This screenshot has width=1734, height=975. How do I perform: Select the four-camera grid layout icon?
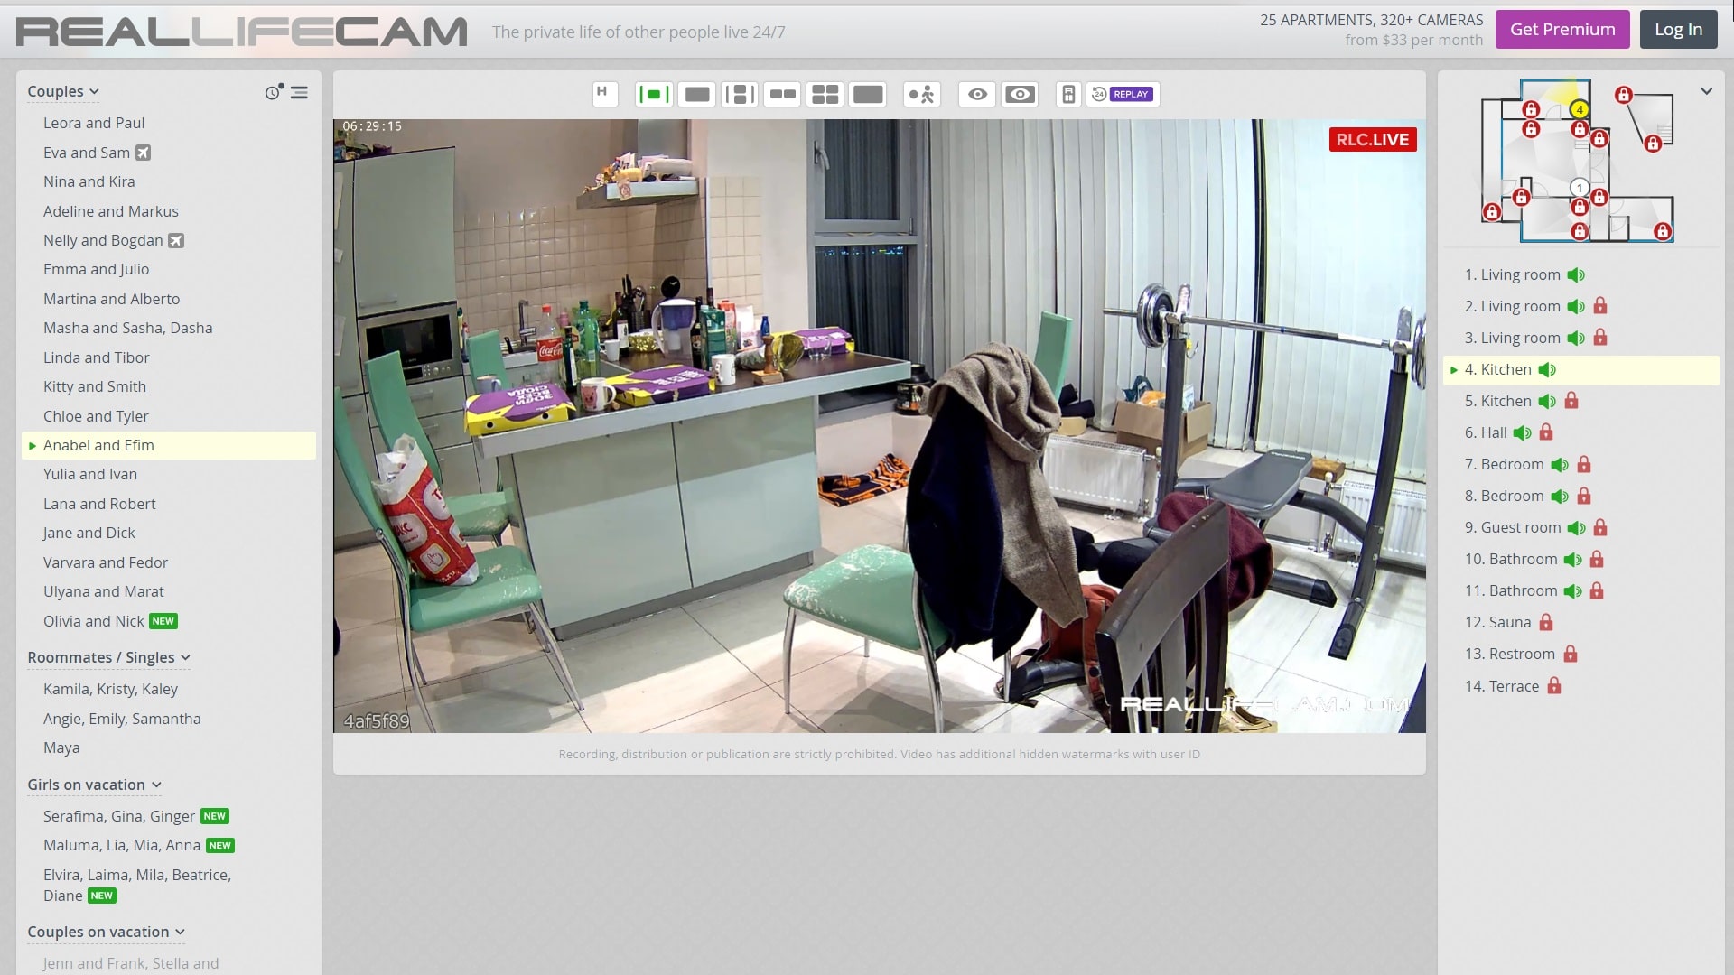pos(825,94)
